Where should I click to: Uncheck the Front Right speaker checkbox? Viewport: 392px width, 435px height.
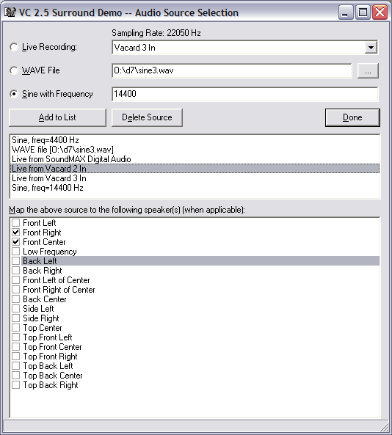click(16, 233)
